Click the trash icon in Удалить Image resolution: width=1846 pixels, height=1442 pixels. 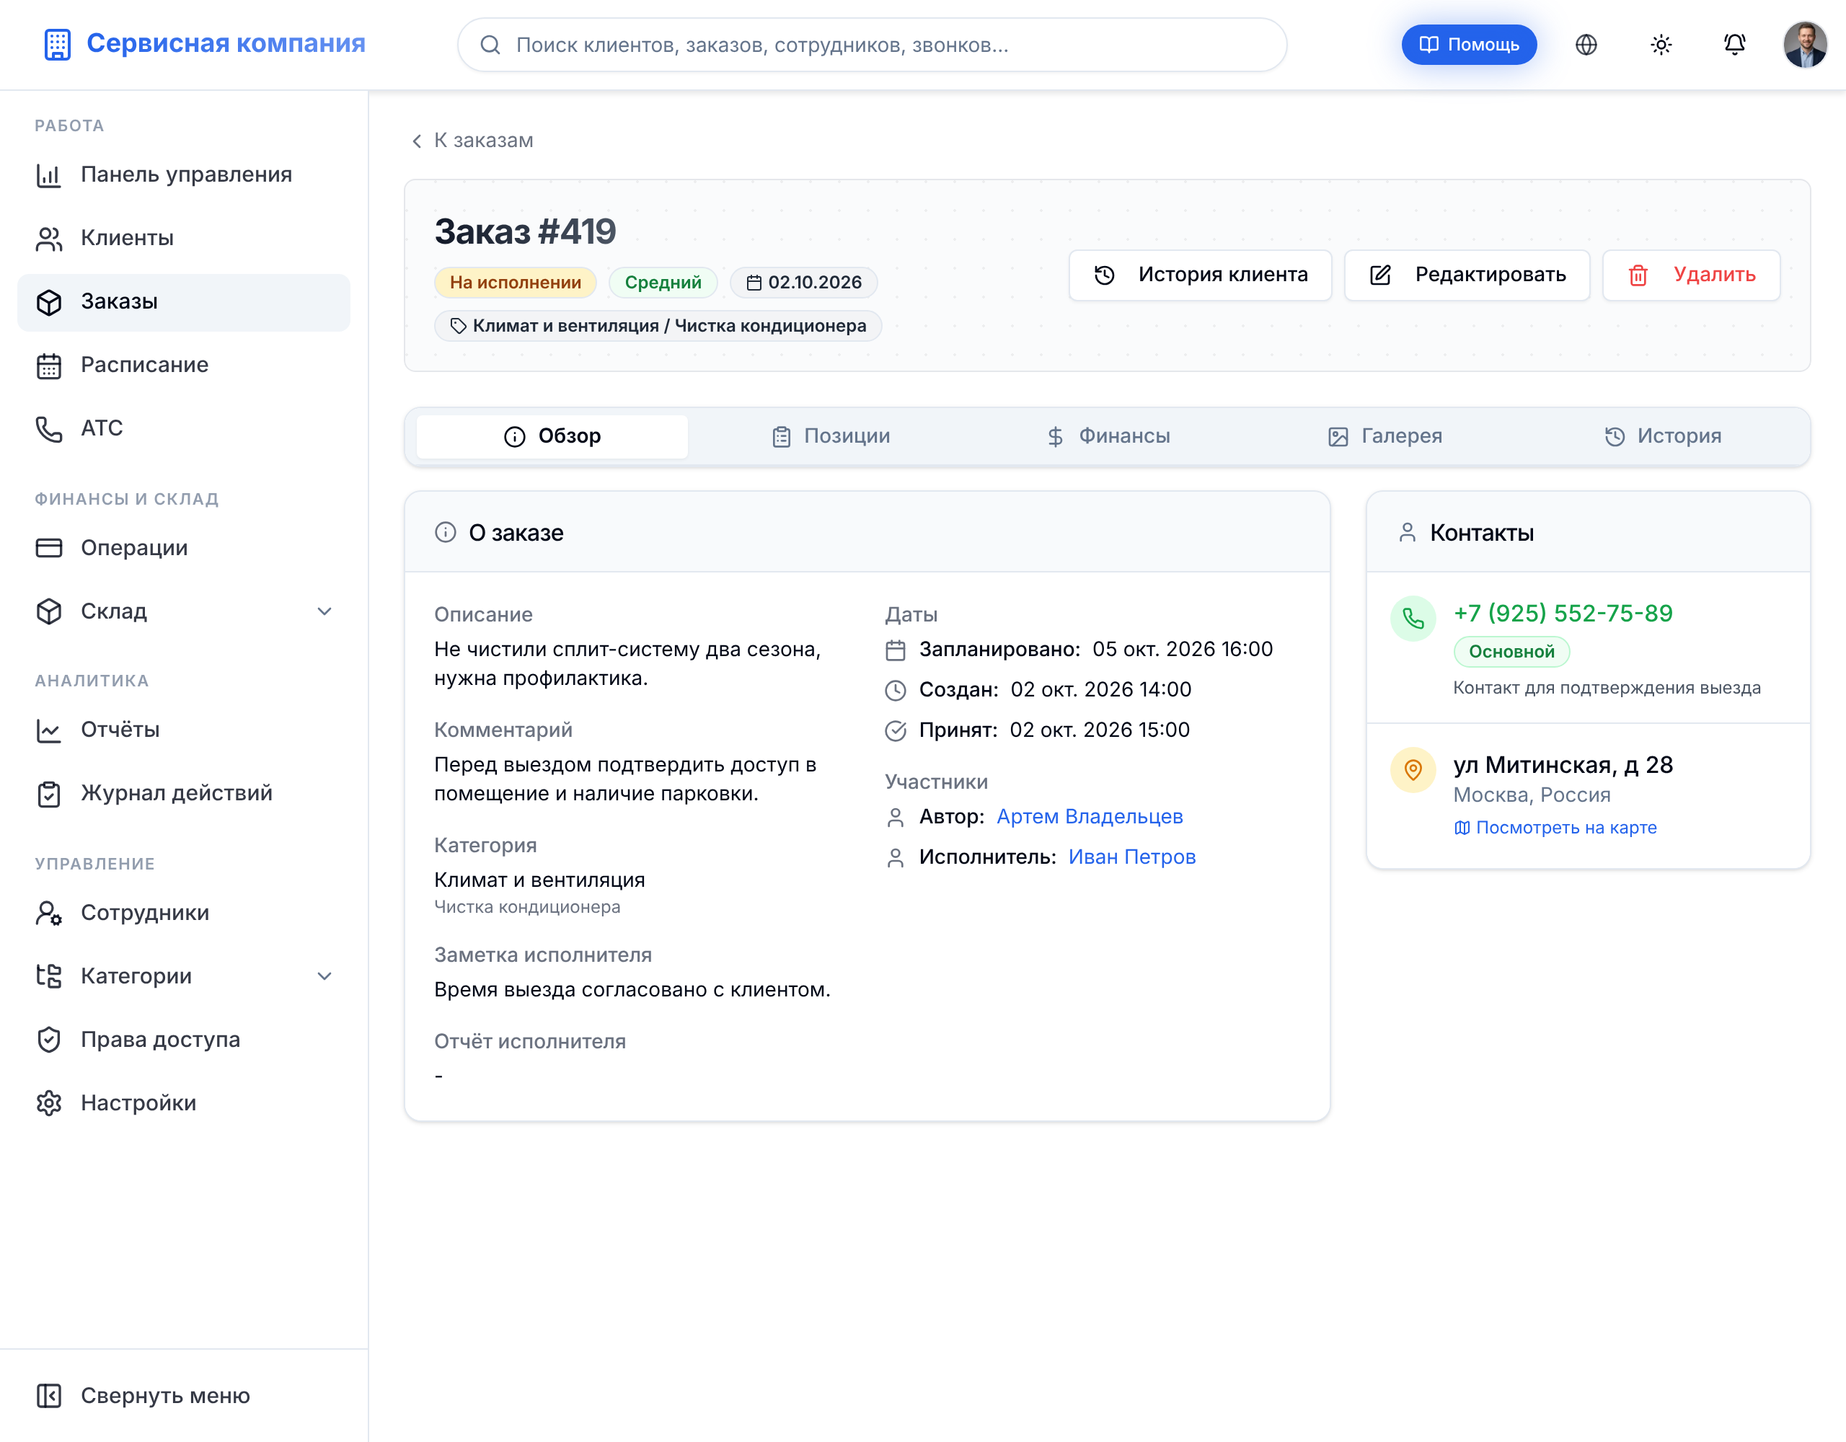[1637, 275]
